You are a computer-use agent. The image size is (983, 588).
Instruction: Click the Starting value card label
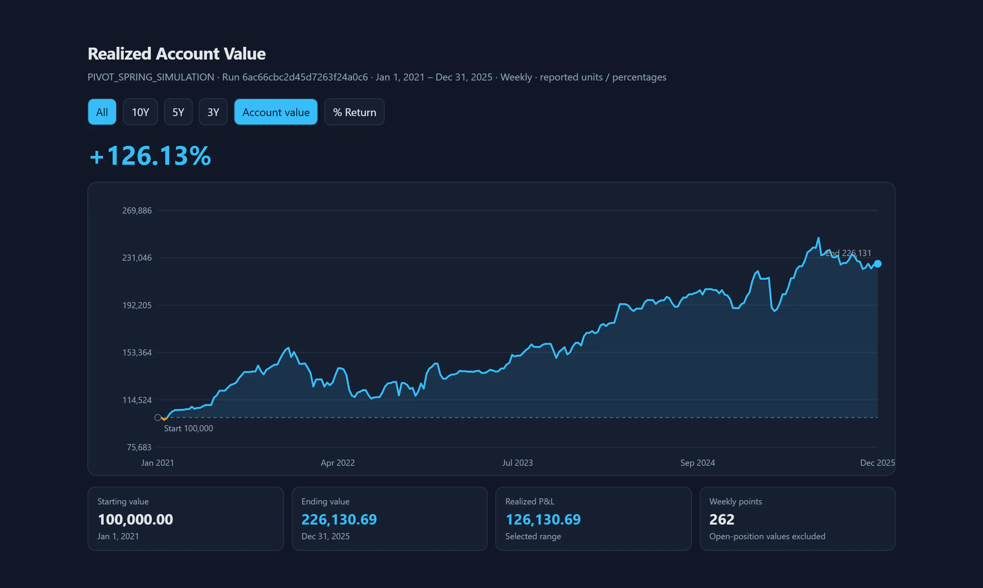[123, 502]
